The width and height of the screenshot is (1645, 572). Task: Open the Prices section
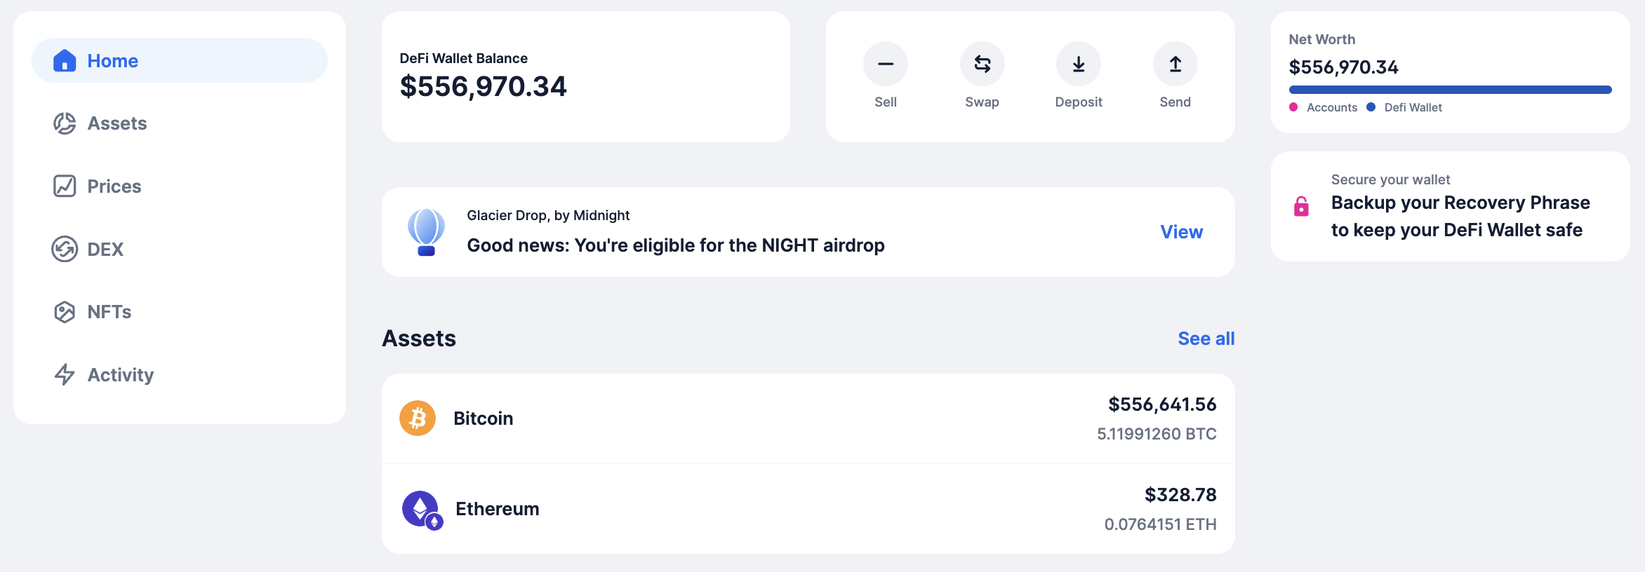(x=114, y=186)
